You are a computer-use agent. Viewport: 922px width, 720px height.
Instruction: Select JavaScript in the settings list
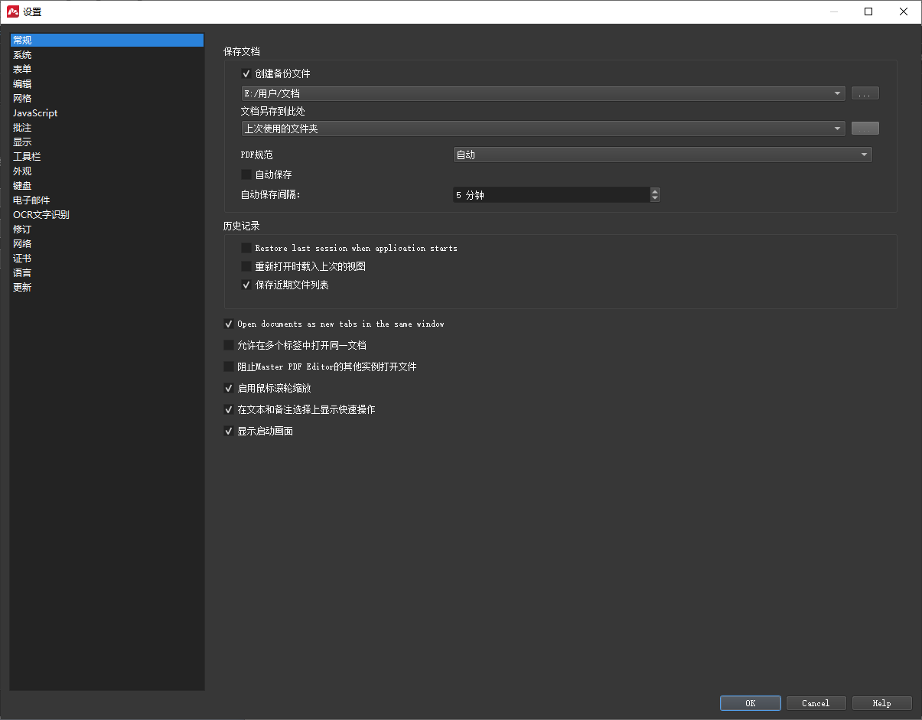35,113
